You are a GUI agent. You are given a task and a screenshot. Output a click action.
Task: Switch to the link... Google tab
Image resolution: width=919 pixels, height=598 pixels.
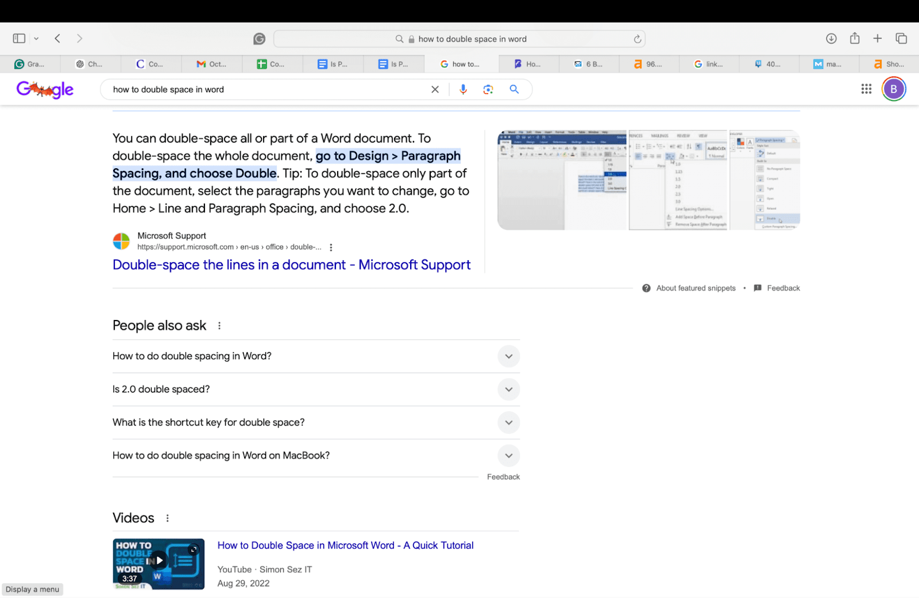tap(709, 64)
